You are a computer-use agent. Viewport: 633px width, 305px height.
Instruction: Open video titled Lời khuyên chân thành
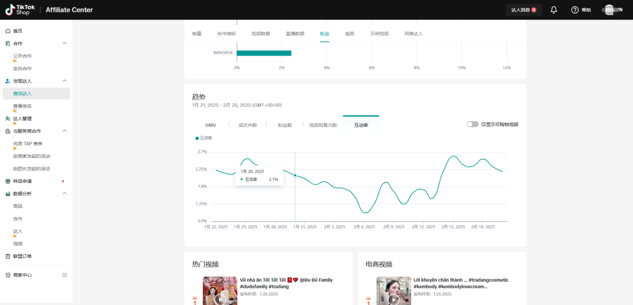461,283
